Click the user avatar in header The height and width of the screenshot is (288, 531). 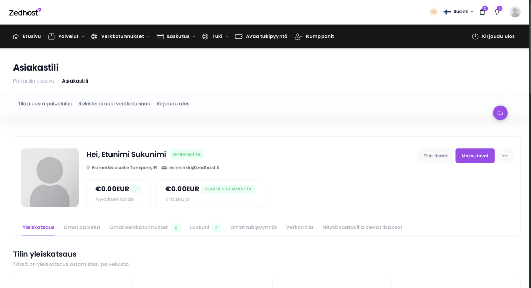515,12
